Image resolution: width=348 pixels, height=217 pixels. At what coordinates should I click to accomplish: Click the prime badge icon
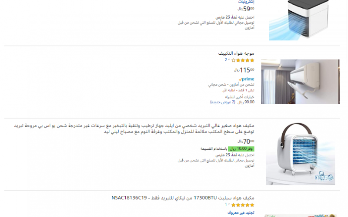(246, 79)
